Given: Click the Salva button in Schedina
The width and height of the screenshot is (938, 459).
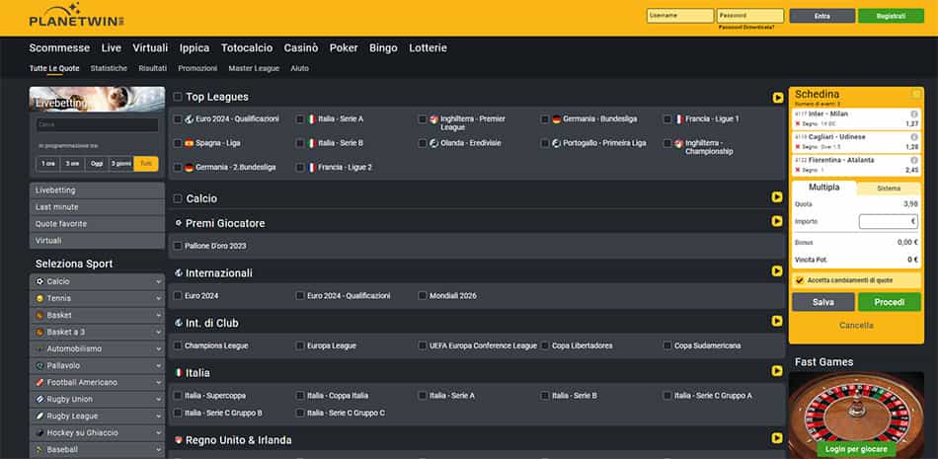Looking at the screenshot, I should pos(823,302).
